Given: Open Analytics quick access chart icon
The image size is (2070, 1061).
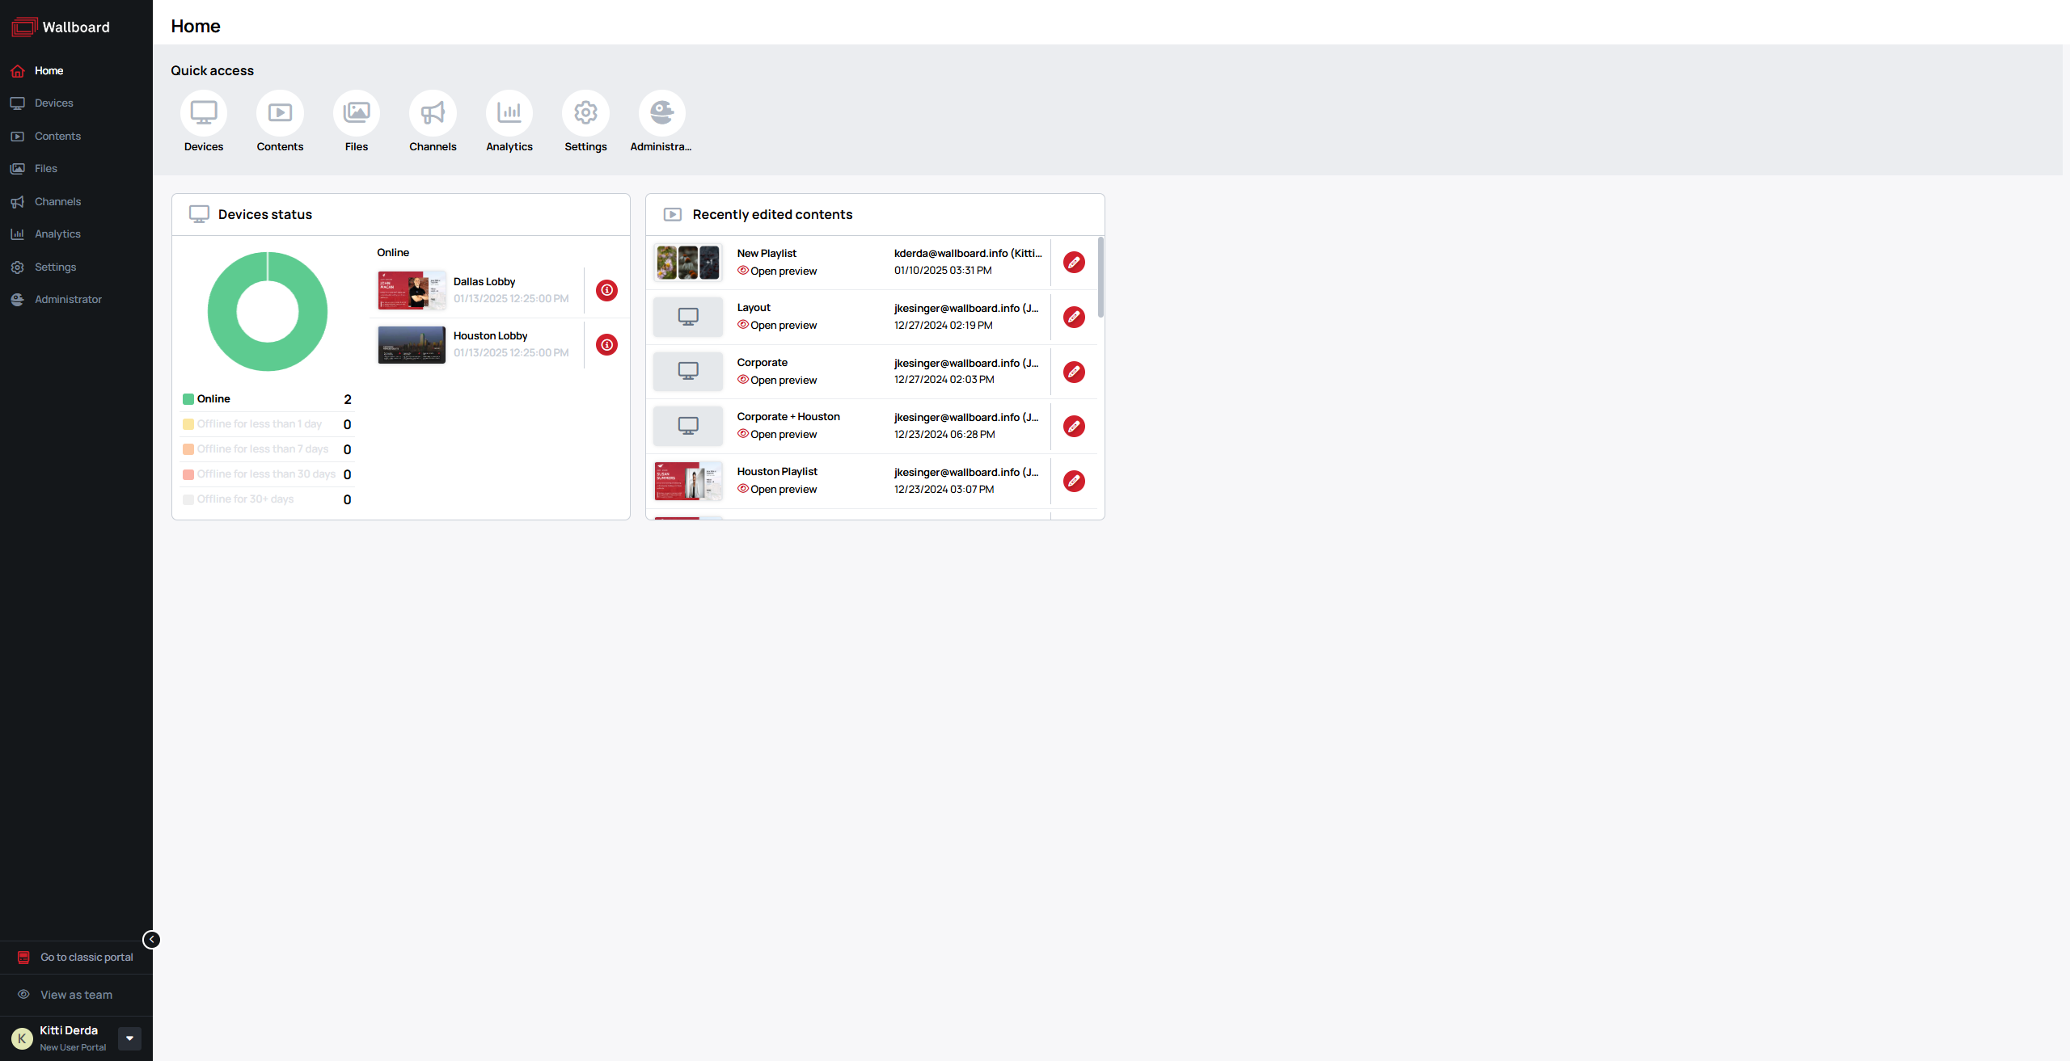Looking at the screenshot, I should [x=509, y=113].
